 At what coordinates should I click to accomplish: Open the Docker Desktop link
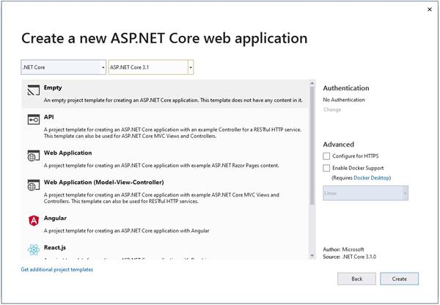[374, 177]
